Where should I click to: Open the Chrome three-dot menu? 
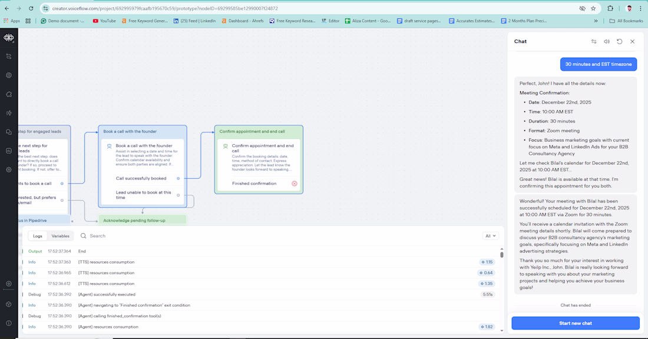[x=640, y=8]
